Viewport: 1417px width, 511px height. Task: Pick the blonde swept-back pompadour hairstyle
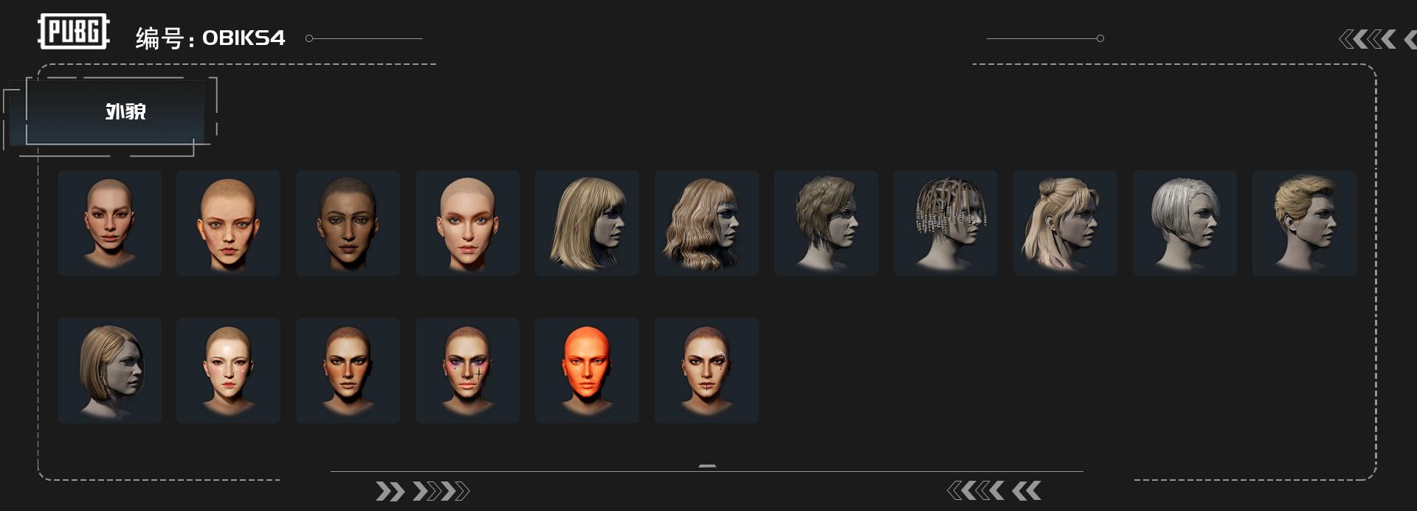[x=1304, y=223]
